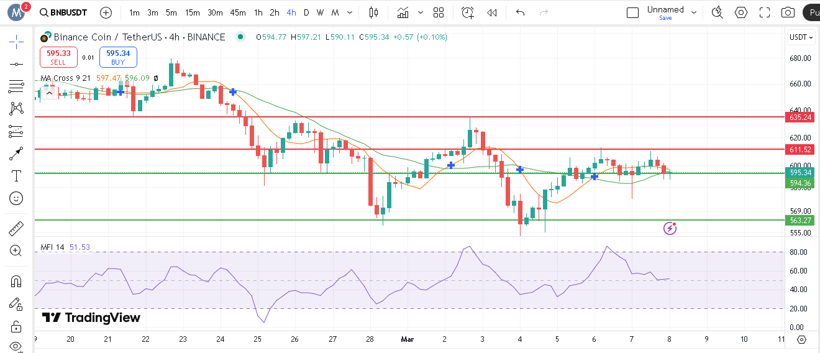This screenshot has height=353, width=820.
Task: Open BNBUSDT symbol search
Action: (63, 12)
